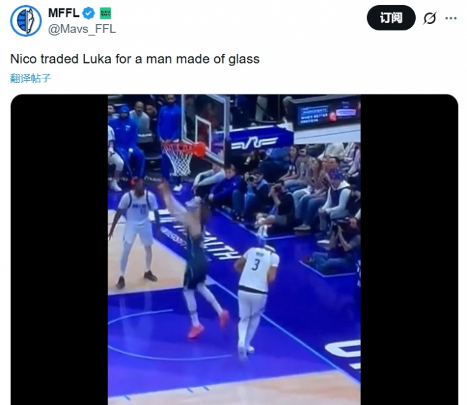This screenshot has width=467, height=405.
Task: Open the three-dot more options menu
Action: [451, 18]
